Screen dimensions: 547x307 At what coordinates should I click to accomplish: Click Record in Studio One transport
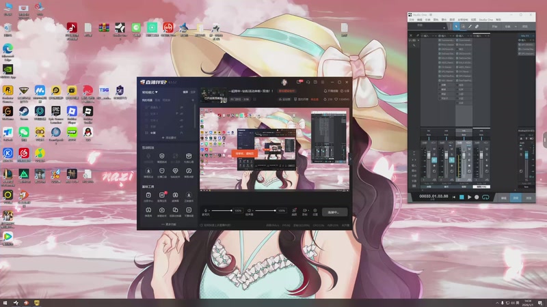pos(477,197)
